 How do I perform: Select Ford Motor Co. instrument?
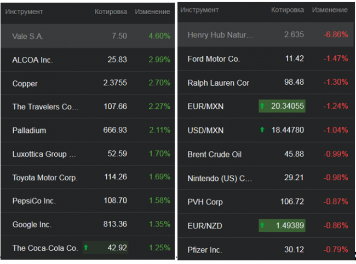214,59
